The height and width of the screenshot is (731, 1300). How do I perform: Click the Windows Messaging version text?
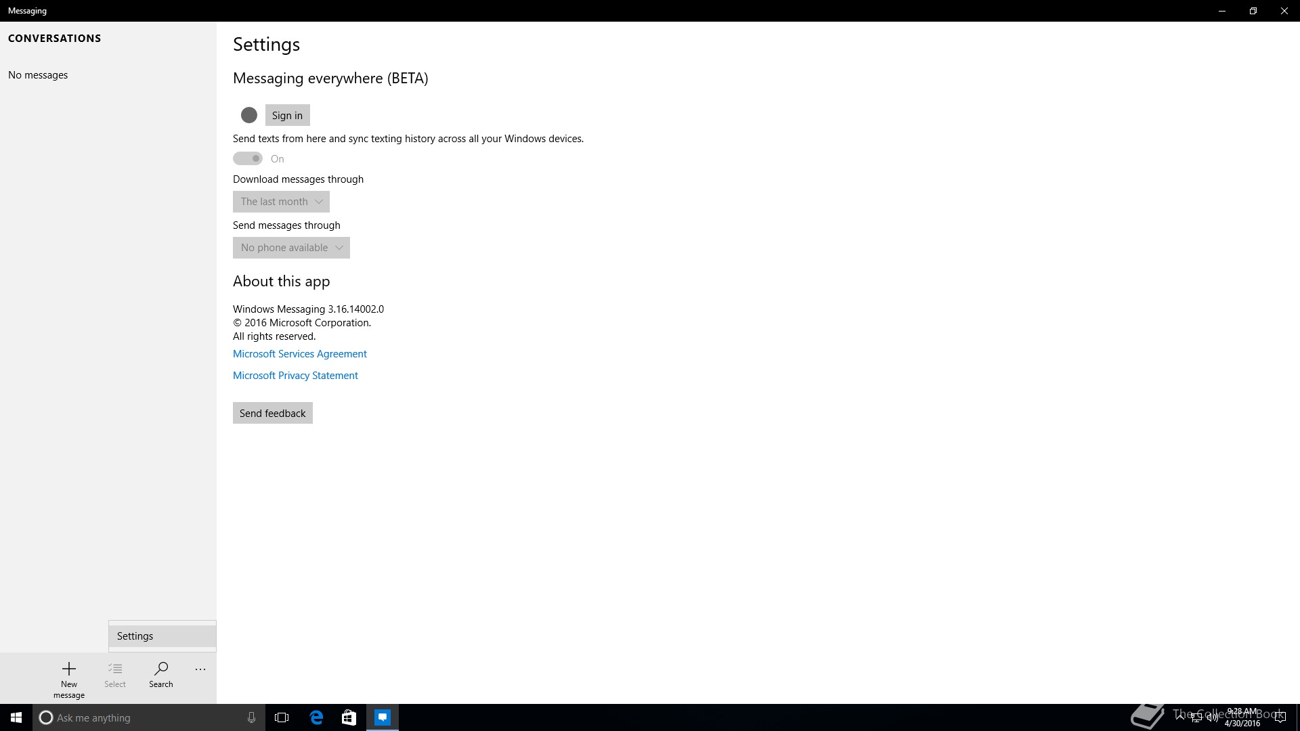(308, 309)
